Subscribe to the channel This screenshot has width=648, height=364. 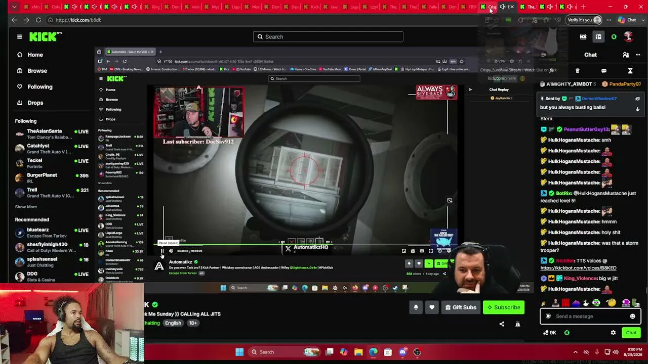pos(503,307)
